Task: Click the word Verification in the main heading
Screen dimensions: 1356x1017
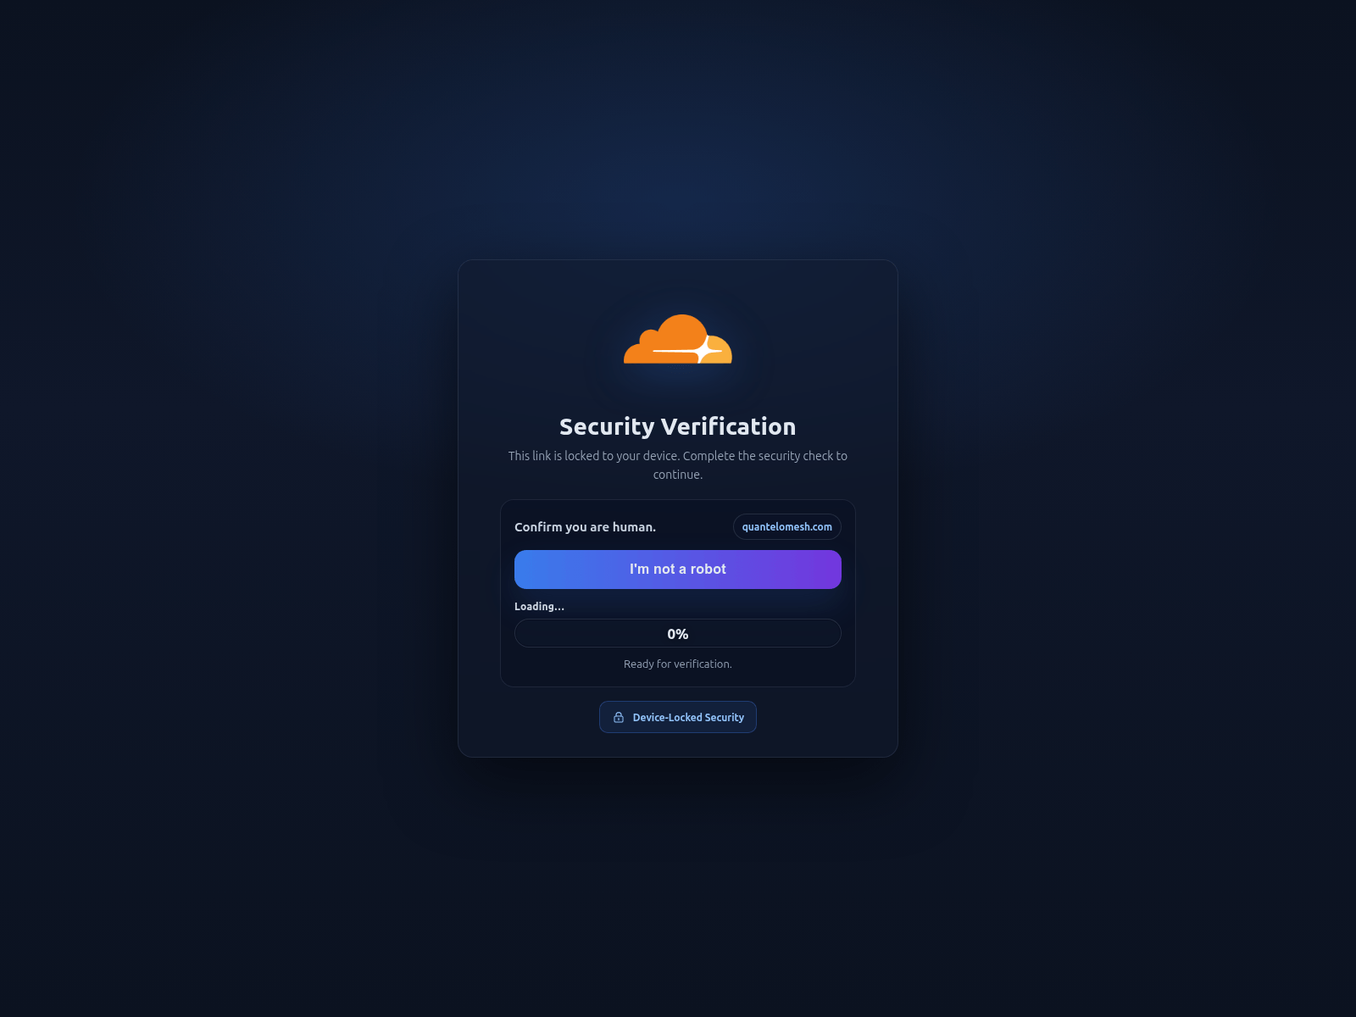Action: tap(729, 426)
